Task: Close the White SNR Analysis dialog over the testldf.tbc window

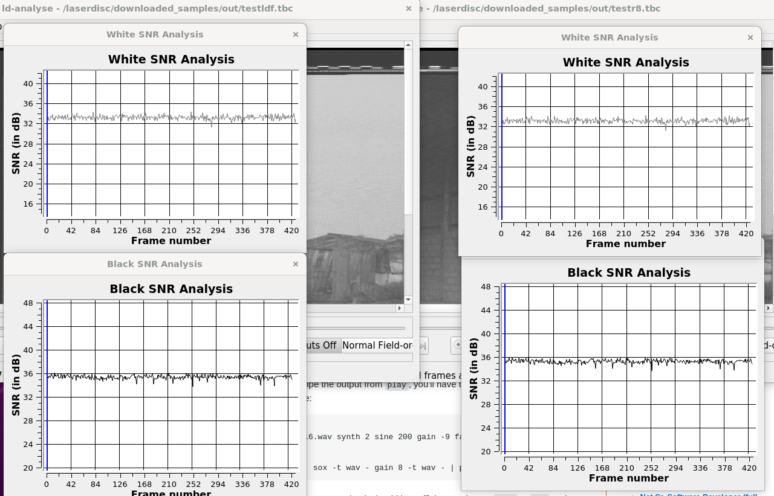Action: pos(296,34)
